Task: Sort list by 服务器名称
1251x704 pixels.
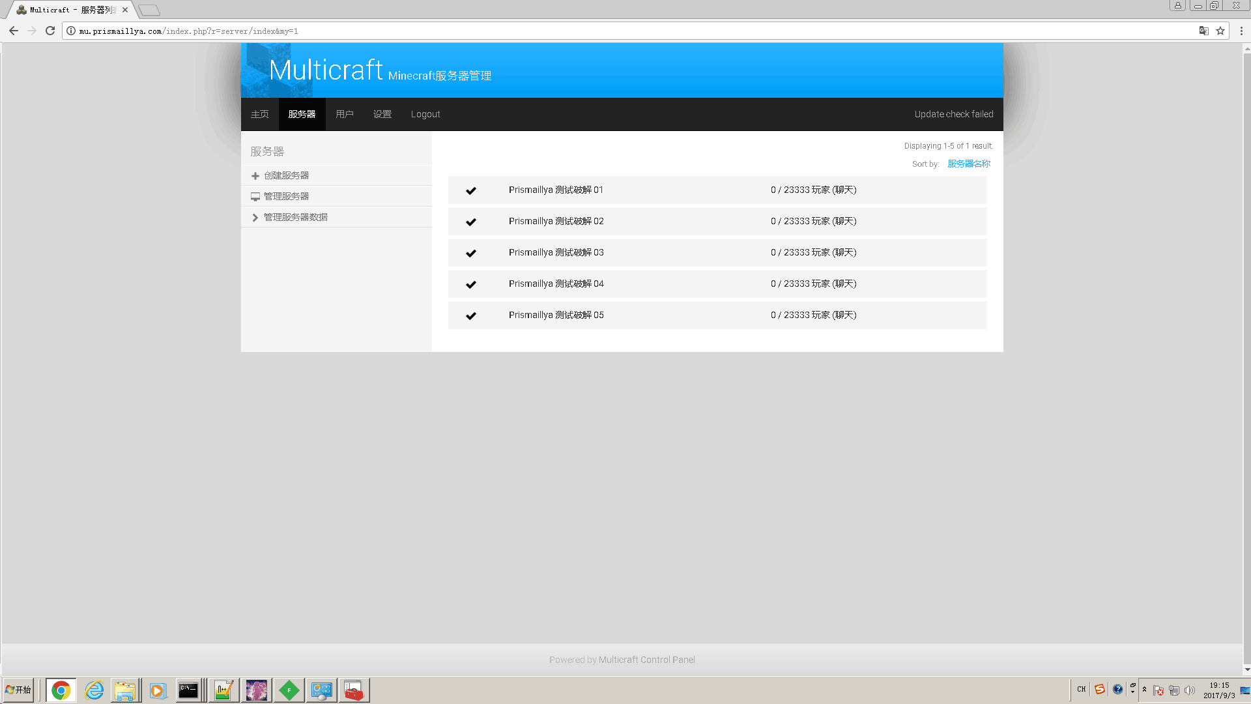Action: coord(968,164)
